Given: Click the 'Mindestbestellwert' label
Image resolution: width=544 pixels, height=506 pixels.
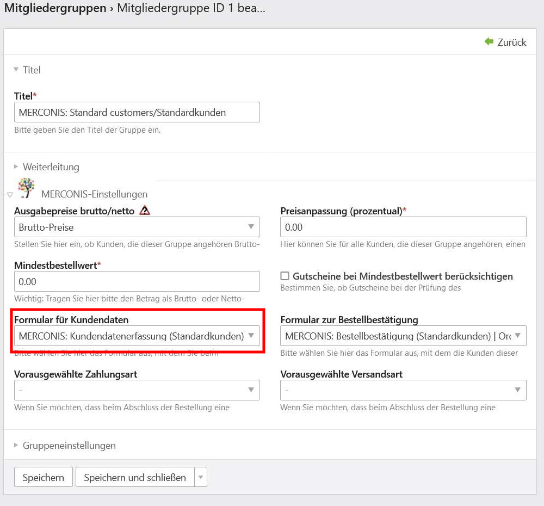Looking at the screenshot, I should click(x=55, y=265).
